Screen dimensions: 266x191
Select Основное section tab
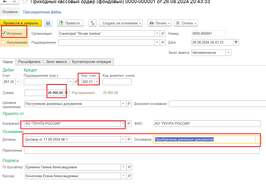click(10, 12)
